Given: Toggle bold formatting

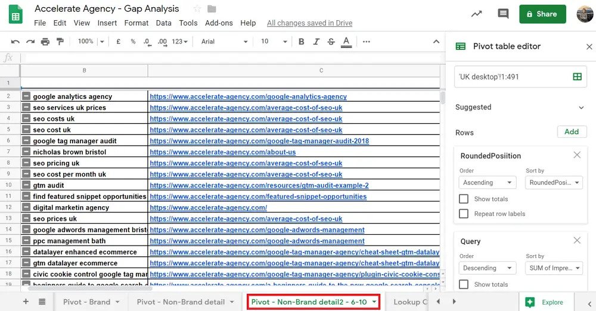Looking at the screenshot, I should (302, 42).
